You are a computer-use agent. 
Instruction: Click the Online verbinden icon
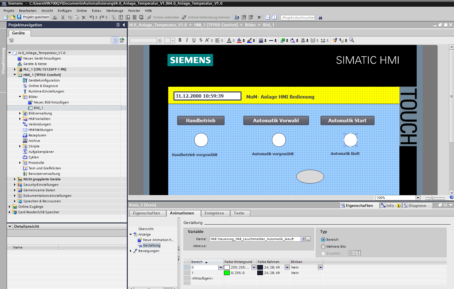(x=149, y=17)
